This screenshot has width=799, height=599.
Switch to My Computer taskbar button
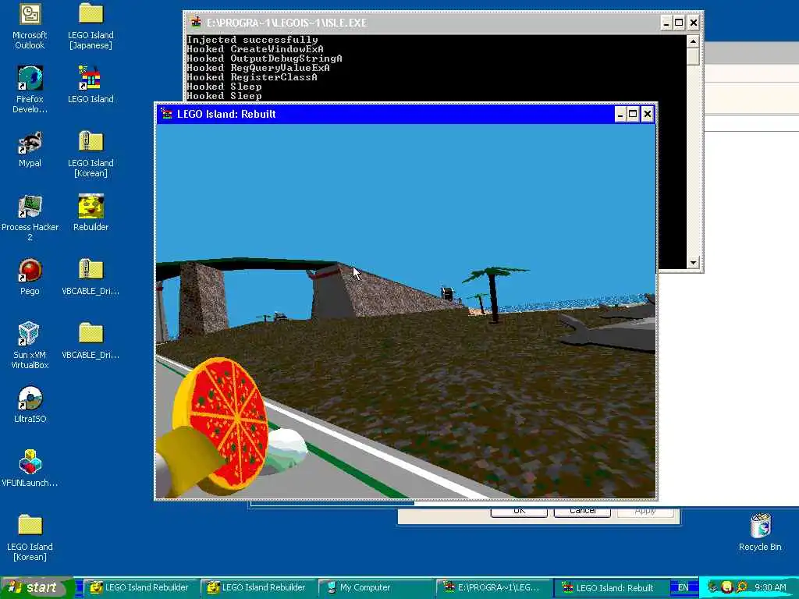(375, 587)
